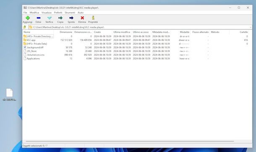Click the Estrai blue minus icon
Image resolution: width=256 pixels, height=152 pixels.
(39, 18)
